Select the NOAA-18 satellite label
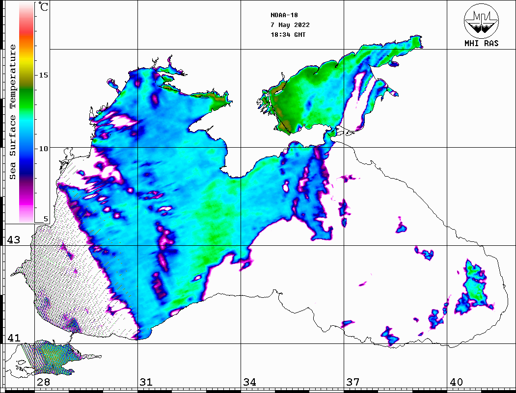The width and height of the screenshot is (516, 393). (284, 15)
